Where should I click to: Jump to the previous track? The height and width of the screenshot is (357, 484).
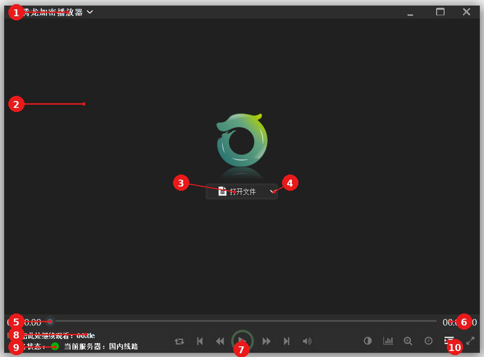(x=200, y=341)
